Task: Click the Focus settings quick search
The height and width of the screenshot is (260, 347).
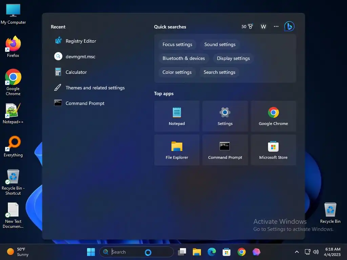Action: 177,44
